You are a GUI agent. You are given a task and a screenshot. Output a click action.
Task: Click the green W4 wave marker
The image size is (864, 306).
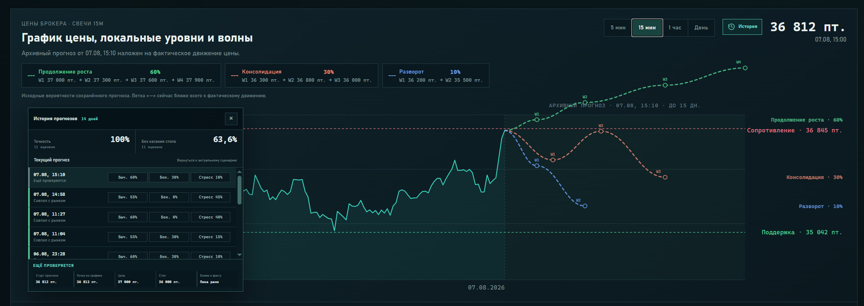tap(745, 68)
